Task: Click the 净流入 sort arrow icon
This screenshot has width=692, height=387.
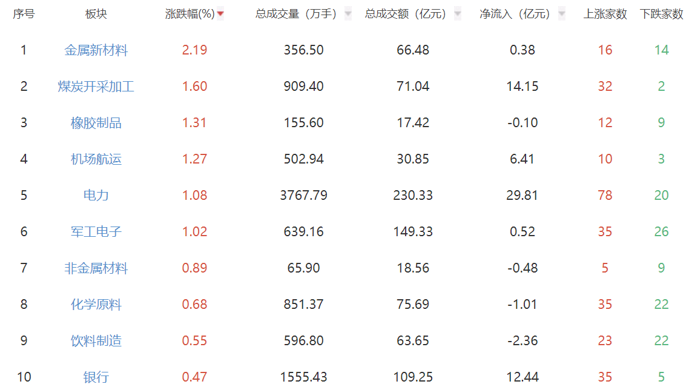Action: [561, 14]
